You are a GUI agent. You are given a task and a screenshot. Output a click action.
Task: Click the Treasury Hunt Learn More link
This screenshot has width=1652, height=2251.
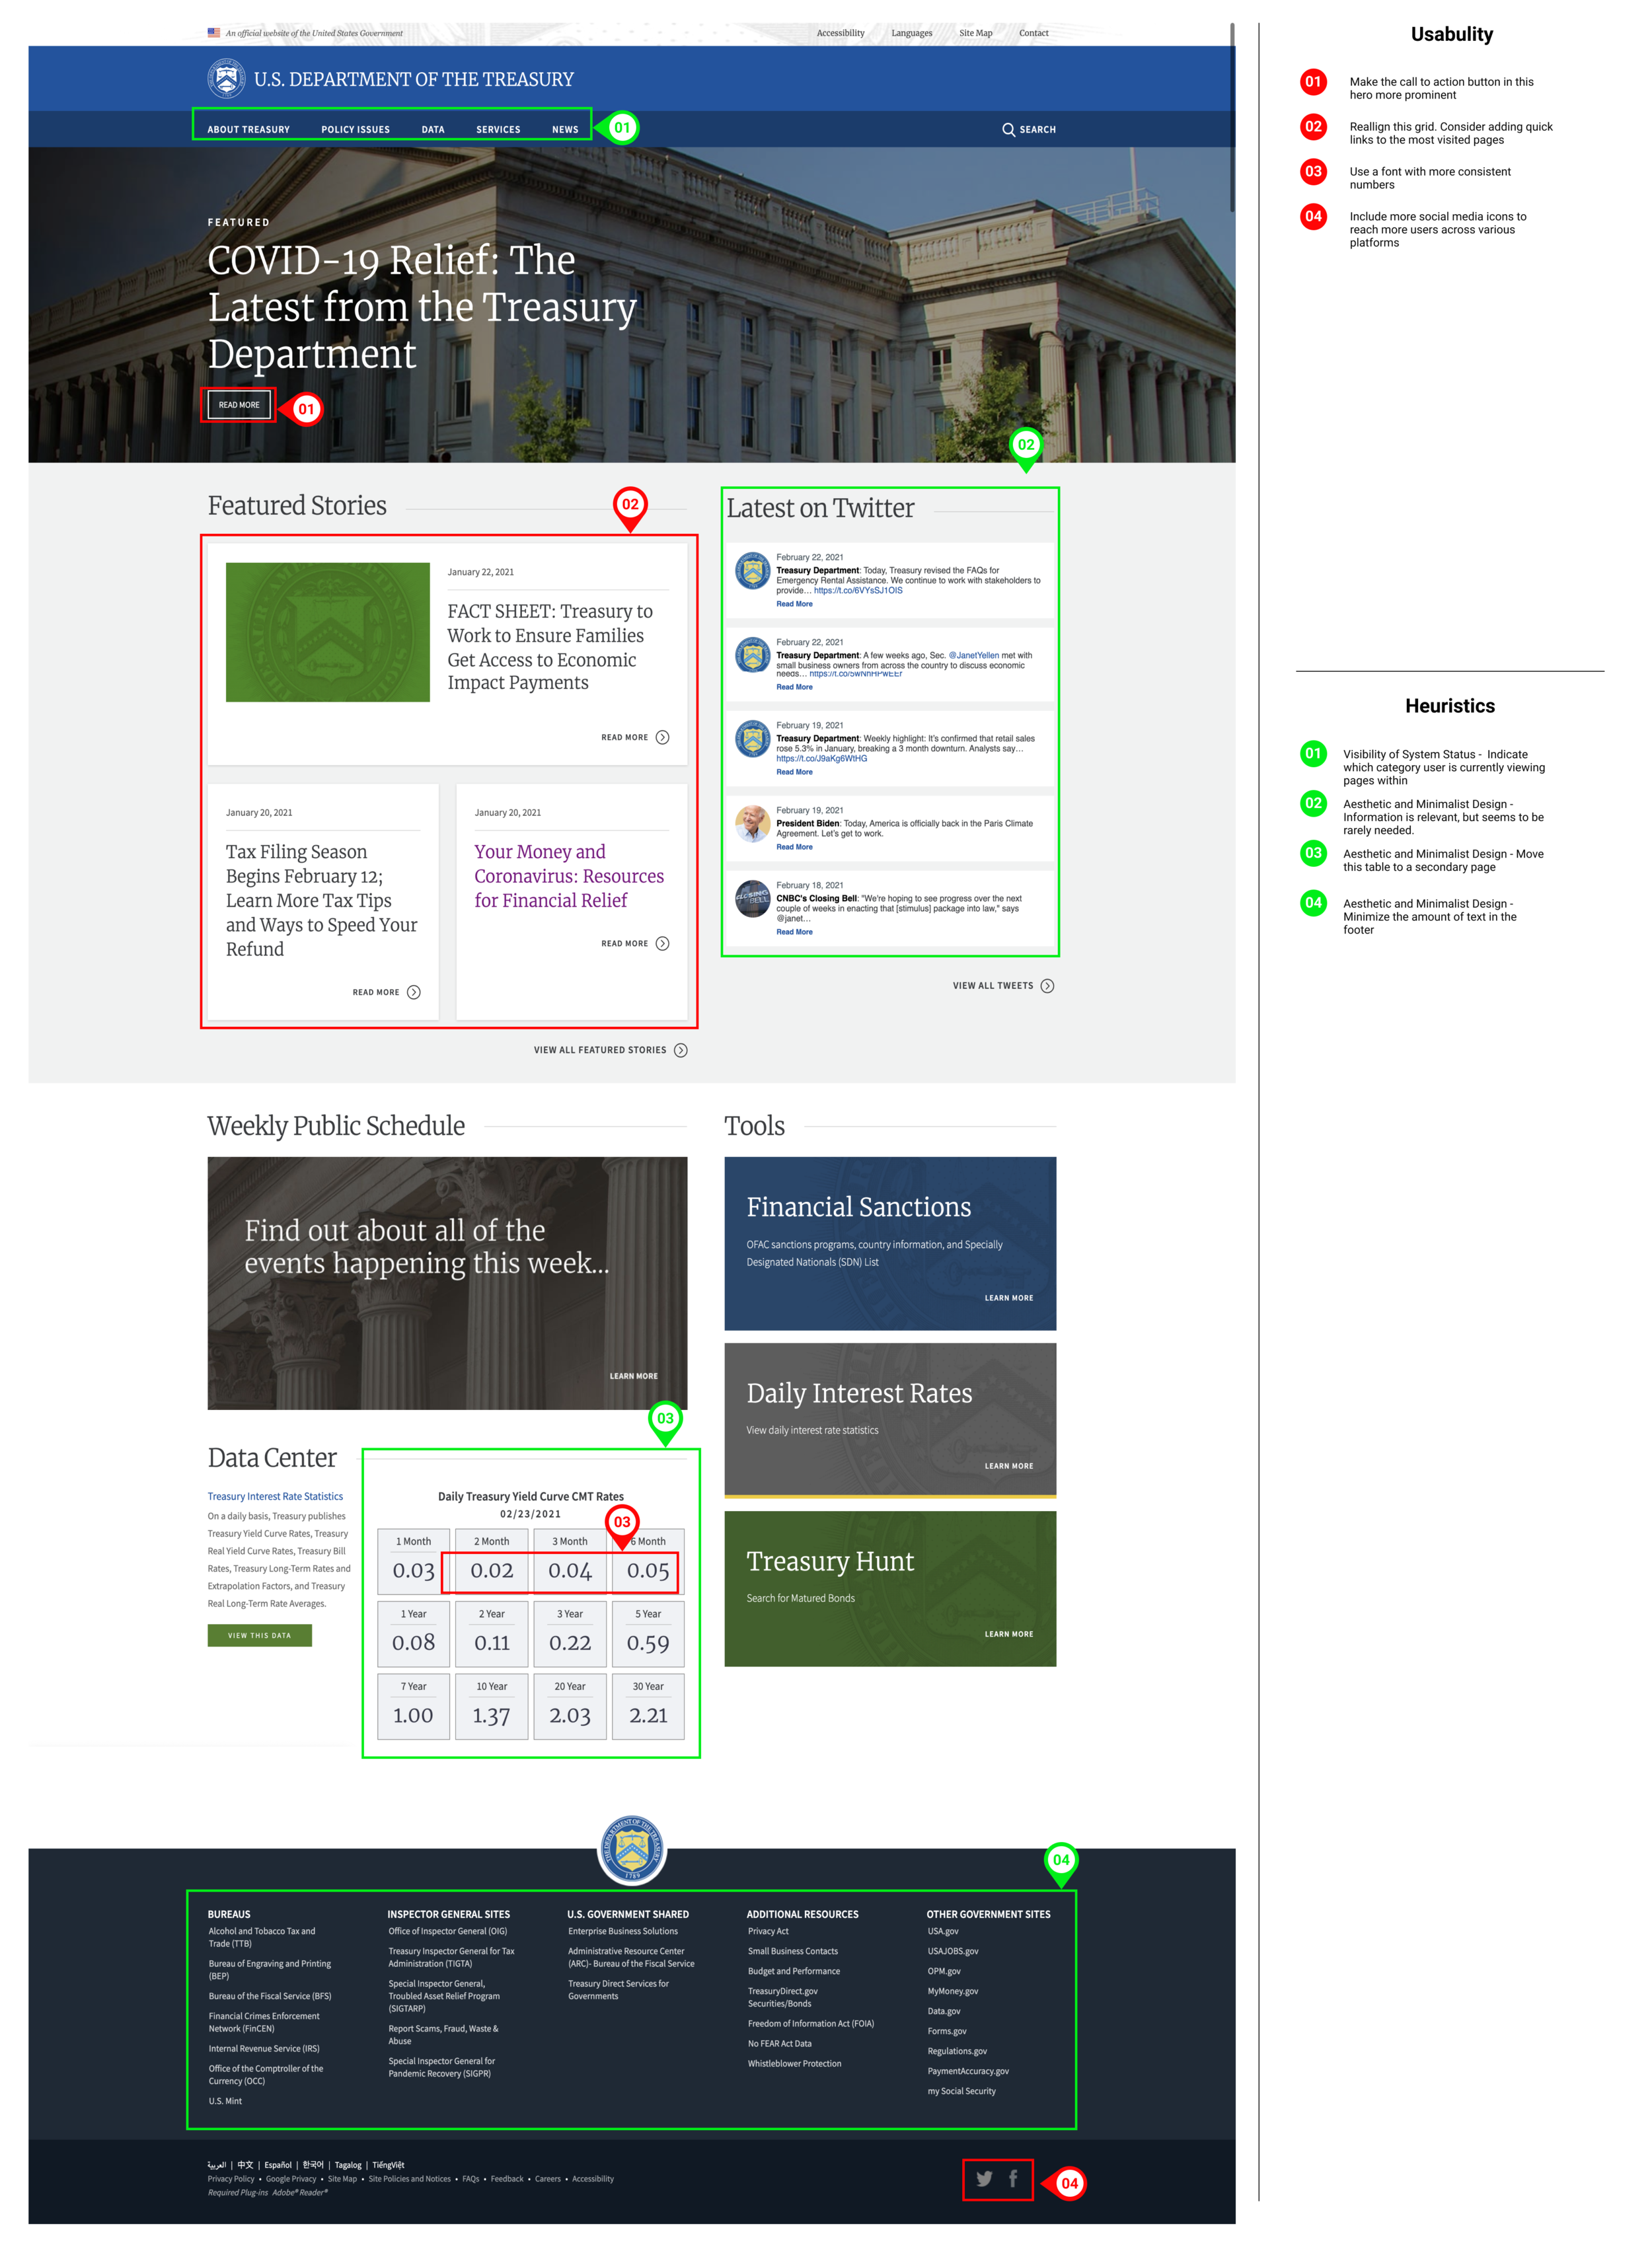(x=1008, y=1635)
